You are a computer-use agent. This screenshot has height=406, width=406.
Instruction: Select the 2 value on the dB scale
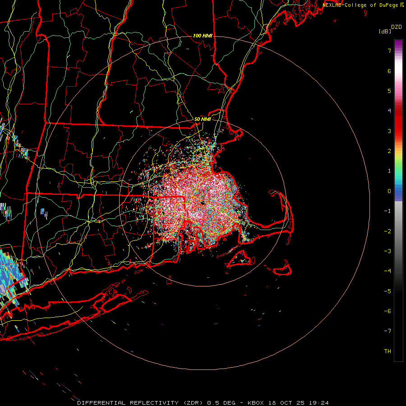coord(389,151)
